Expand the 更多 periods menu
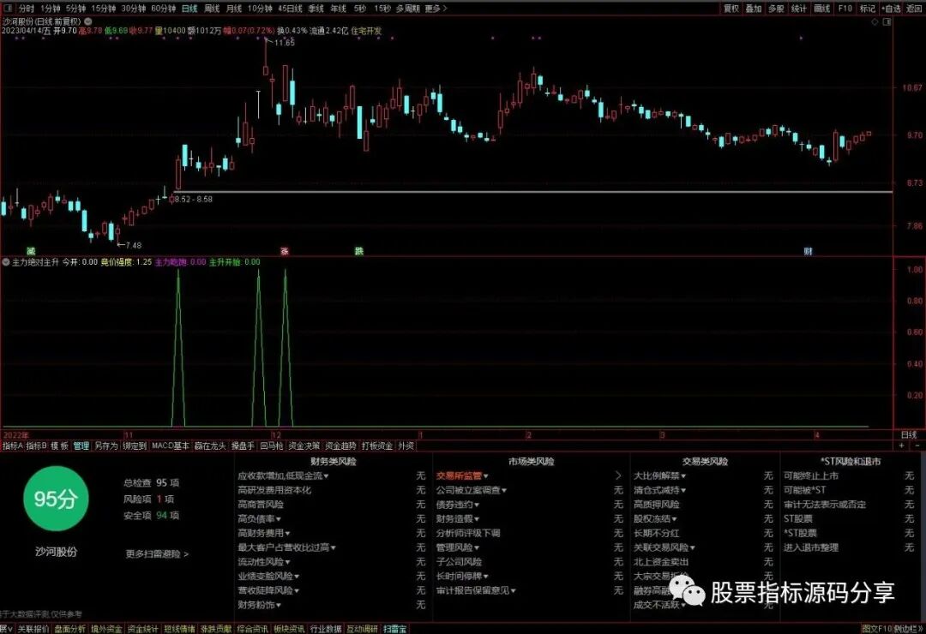The height and width of the screenshot is (634, 926). (436, 9)
